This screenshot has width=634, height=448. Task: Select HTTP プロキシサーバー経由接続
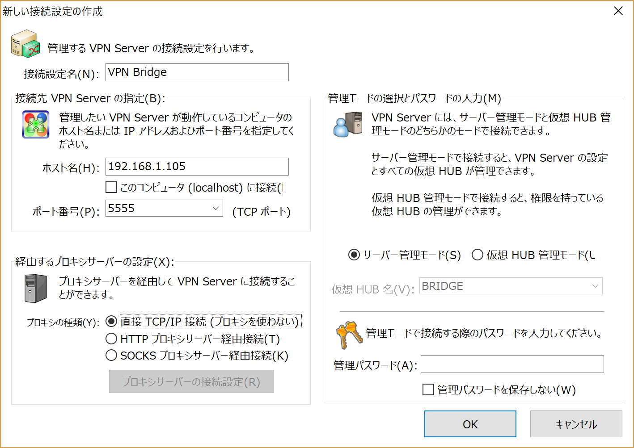(x=111, y=339)
